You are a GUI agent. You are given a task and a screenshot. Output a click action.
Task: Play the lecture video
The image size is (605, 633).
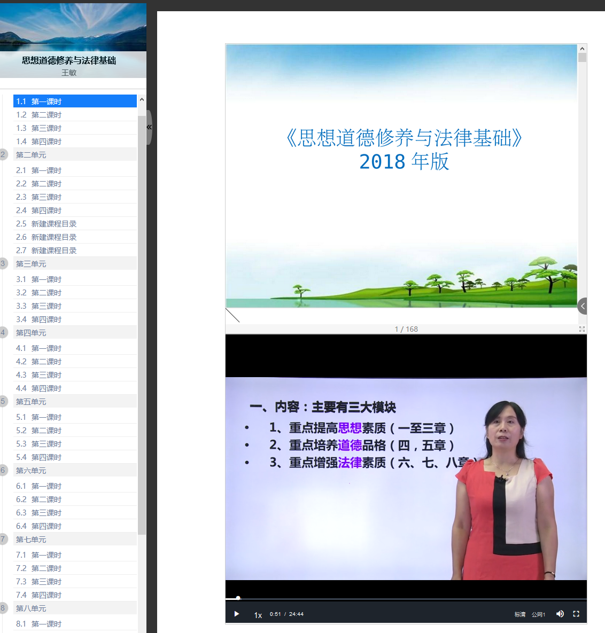click(x=236, y=614)
